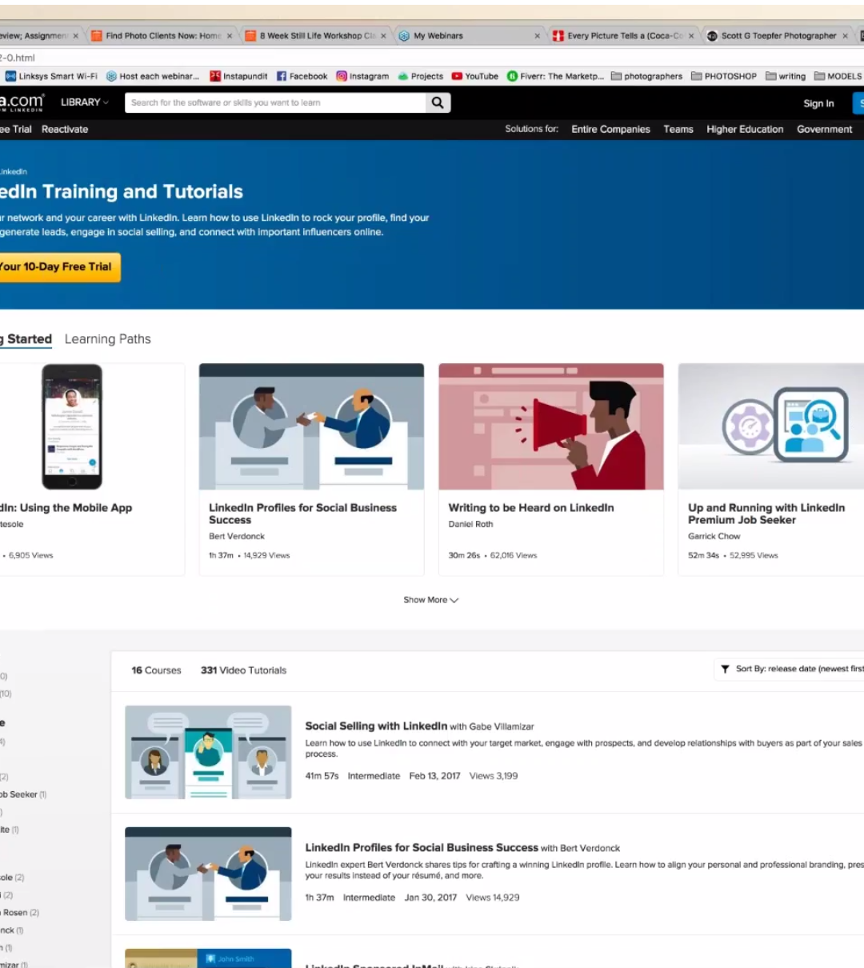Expand Show More courses chevron

pyautogui.click(x=454, y=600)
